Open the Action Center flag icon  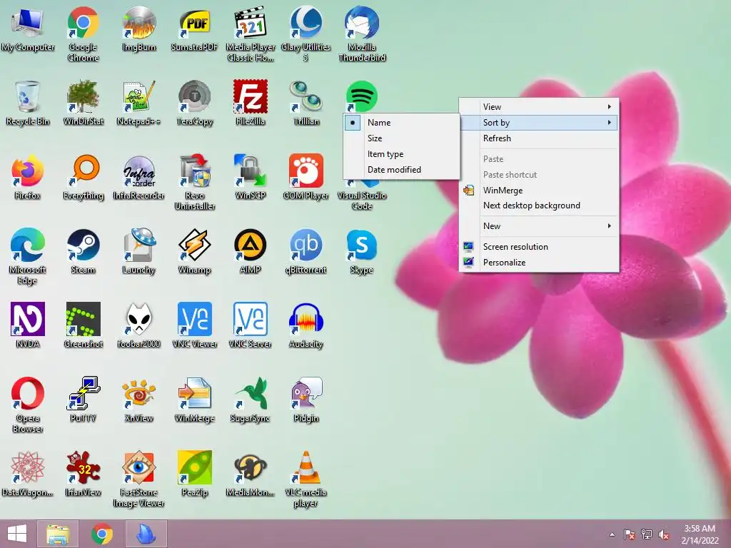coord(629,534)
